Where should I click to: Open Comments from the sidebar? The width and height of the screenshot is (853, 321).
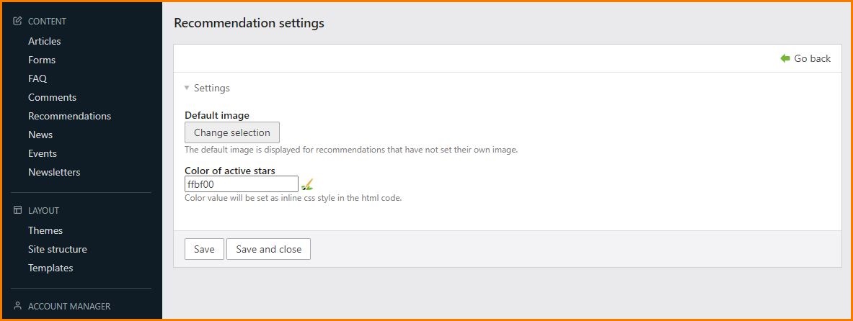[52, 97]
